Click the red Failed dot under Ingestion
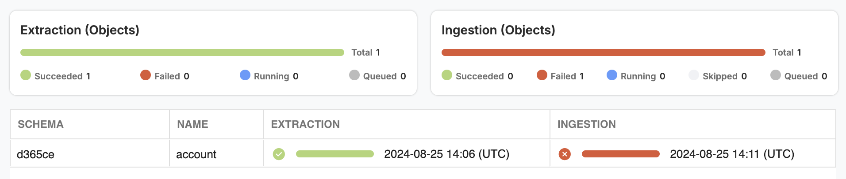 pyautogui.click(x=542, y=75)
